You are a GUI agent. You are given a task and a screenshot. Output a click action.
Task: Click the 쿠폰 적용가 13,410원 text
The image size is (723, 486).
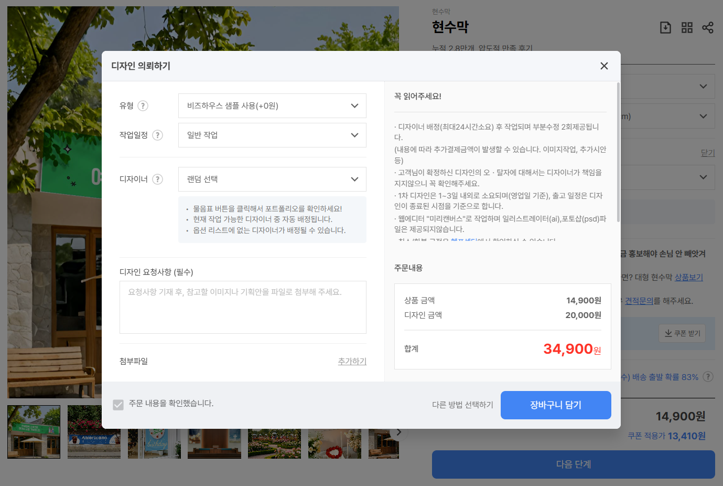click(x=666, y=436)
